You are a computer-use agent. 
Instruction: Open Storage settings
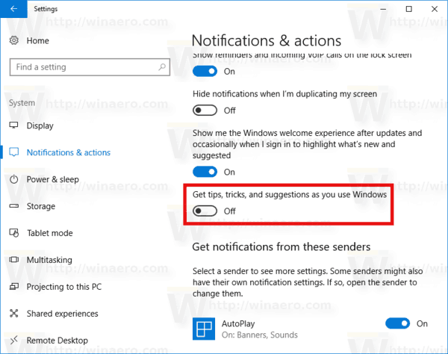pos(41,206)
